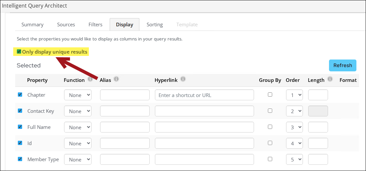Toggle the Member Type property checkbox
This screenshot has height=171, width=366.
tap(20, 159)
